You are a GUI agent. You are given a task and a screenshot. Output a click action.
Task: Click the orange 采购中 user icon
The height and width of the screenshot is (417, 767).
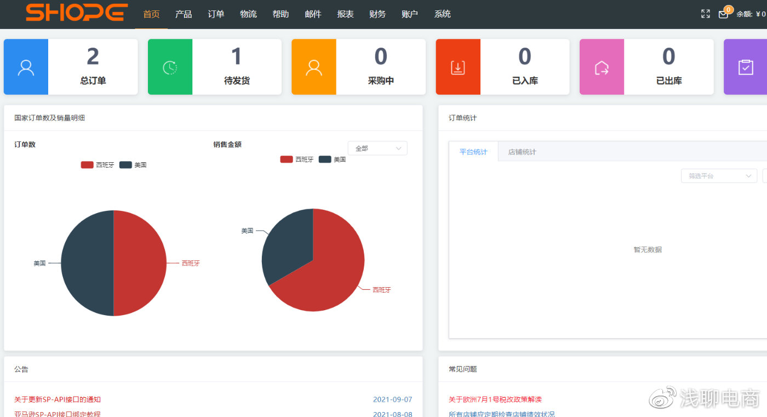point(313,66)
